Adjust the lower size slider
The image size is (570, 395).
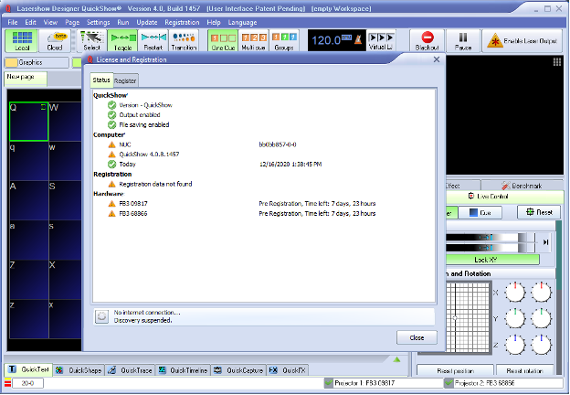491,248
